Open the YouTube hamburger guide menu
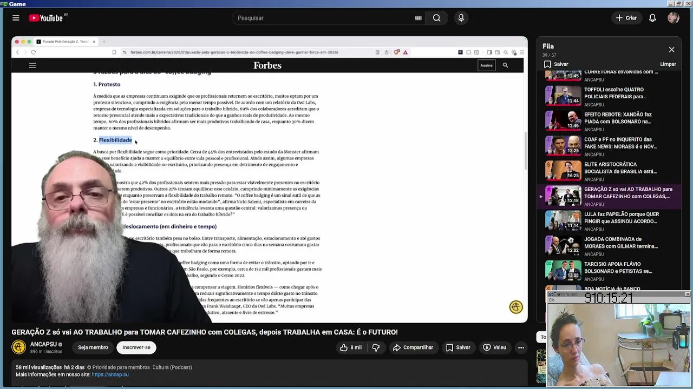Image resolution: width=693 pixels, height=389 pixels. (x=16, y=18)
